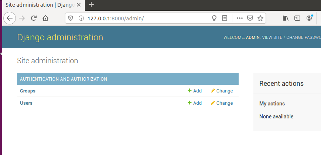Show site information icon in address bar

tap(81, 18)
